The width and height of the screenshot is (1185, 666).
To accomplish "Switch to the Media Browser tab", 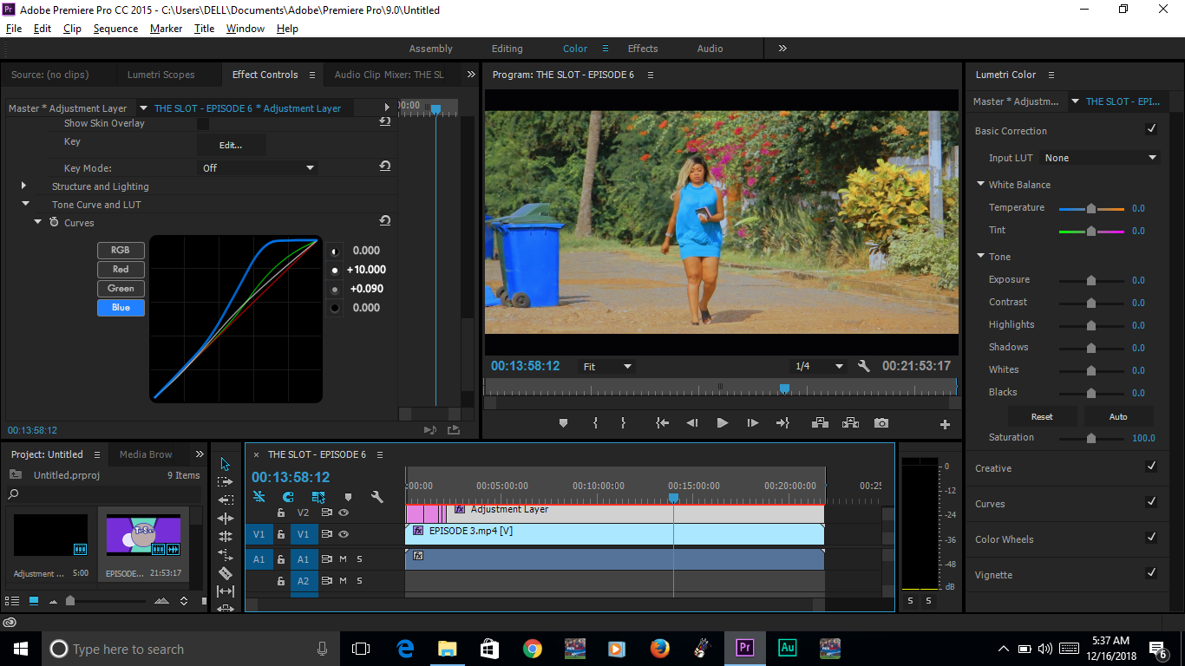I will coord(146,454).
